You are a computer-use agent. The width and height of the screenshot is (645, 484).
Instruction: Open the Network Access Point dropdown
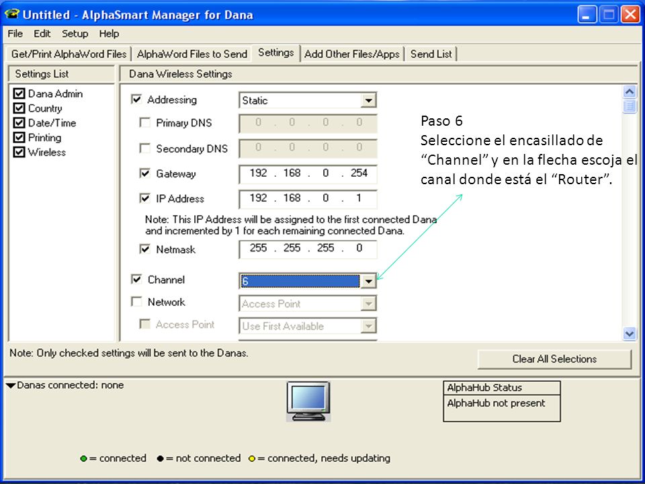(368, 304)
